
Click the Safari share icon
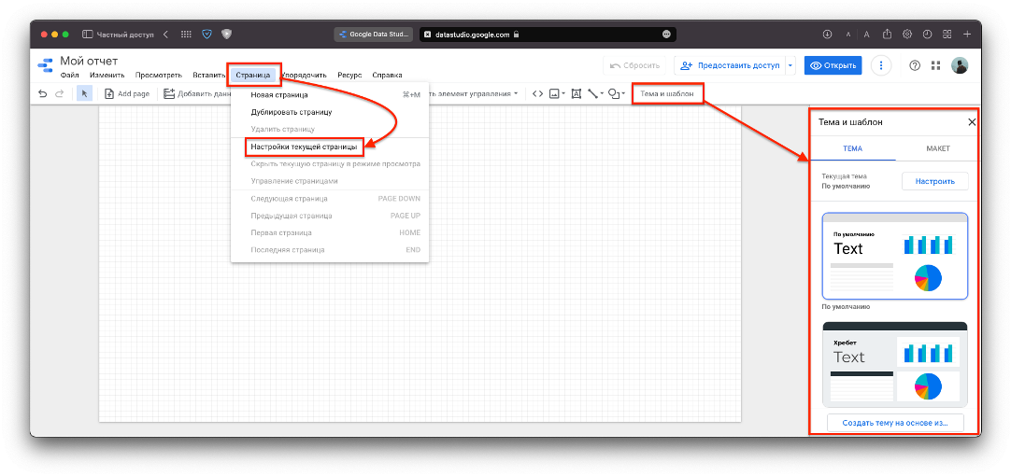coord(888,35)
